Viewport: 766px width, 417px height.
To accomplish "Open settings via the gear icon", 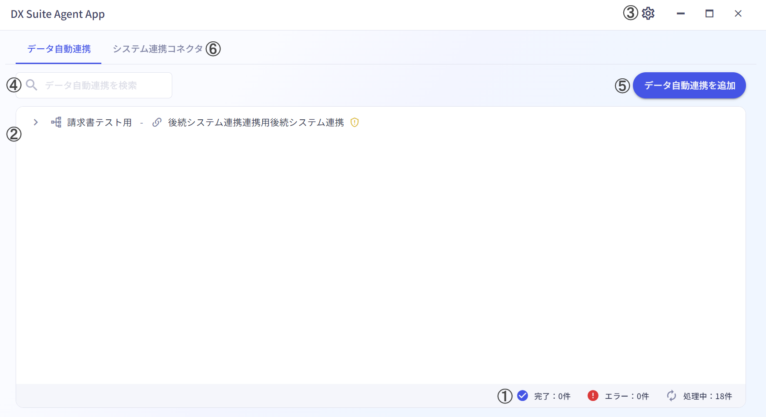I will [648, 13].
